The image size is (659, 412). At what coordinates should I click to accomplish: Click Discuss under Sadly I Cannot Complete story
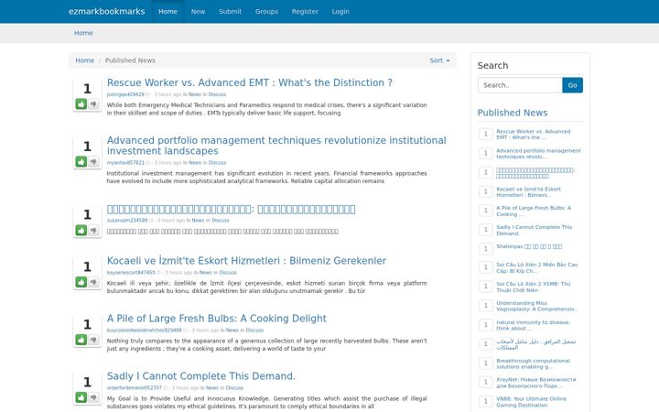point(234,388)
